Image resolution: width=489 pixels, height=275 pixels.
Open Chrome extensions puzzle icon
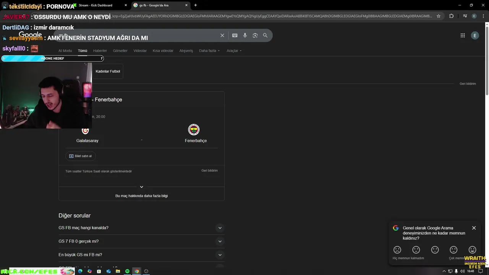[x=452, y=16]
